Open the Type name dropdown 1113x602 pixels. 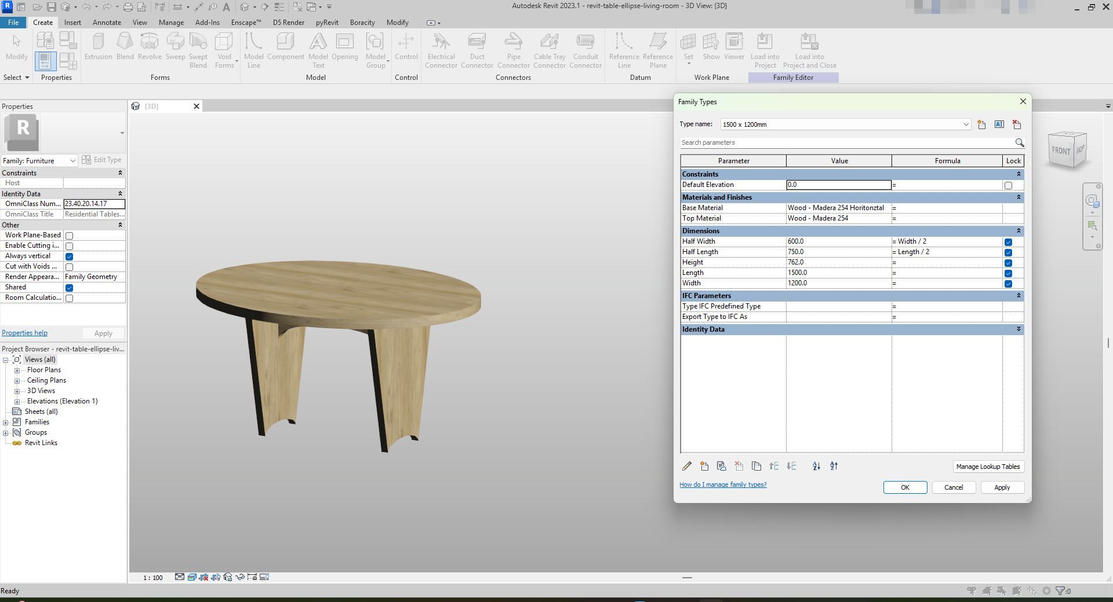click(966, 124)
